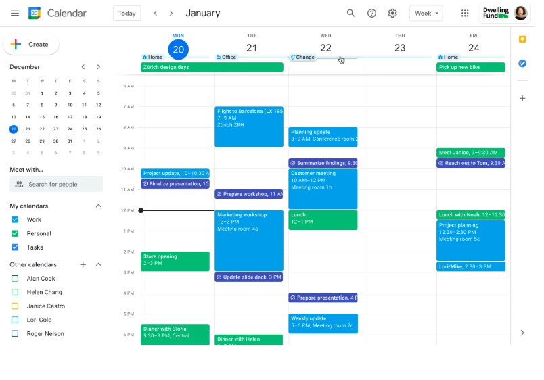Open the Marketing workshop event
The width and height of the screenshot is (544, 380).
(249, 241)
